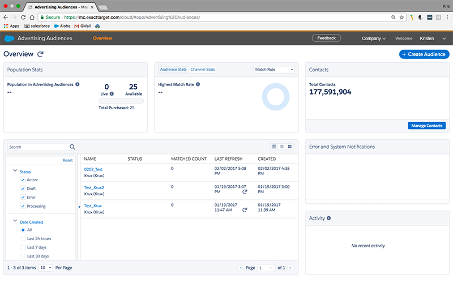Refresh the Overview page with the reload icon
Image resolution: width=453 pixels, height=283 pixels.
click(x=40, y=54)
